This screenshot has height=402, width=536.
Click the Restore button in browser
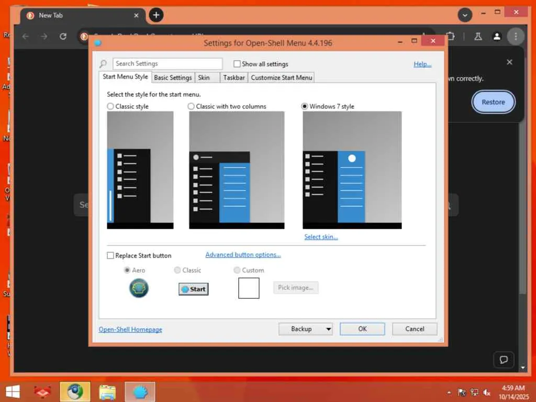[493, 102]
